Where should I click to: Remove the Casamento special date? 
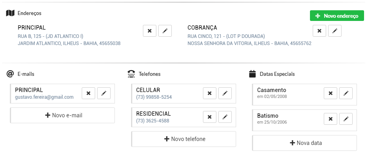(x=330, y=93)
